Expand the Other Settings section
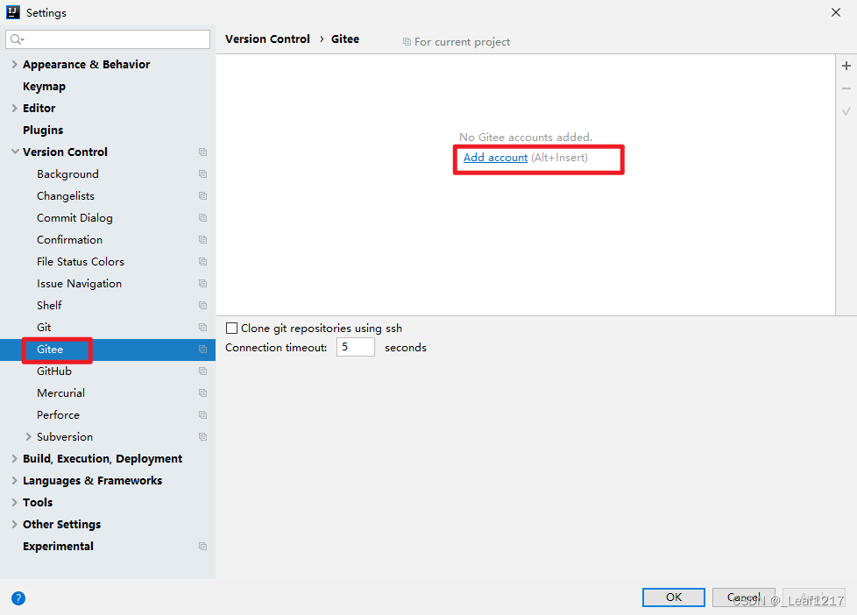 [15, 524]
